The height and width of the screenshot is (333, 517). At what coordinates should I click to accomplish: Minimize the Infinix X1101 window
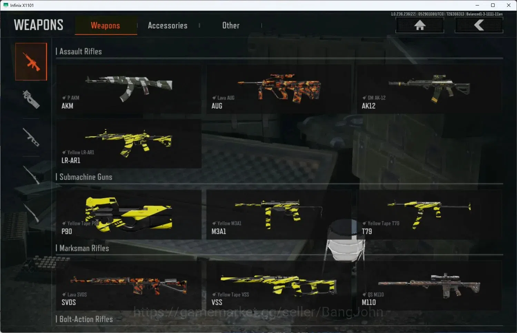[477, 5]
